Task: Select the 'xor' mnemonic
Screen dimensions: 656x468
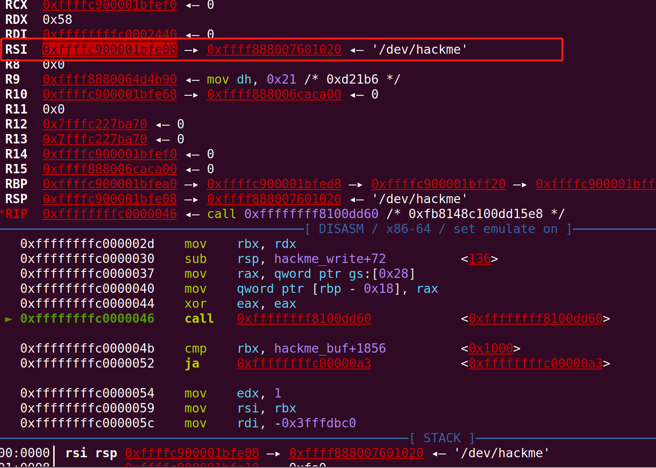Action: click(196, 304)
